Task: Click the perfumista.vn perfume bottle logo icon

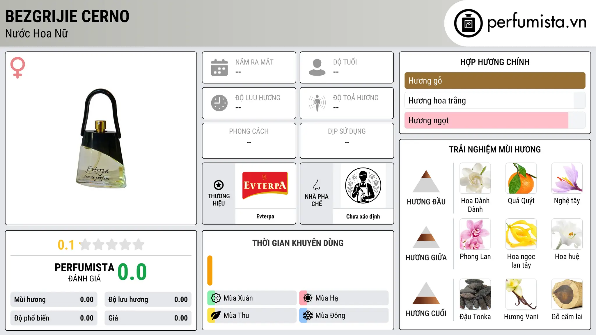Action: [468, 23]
